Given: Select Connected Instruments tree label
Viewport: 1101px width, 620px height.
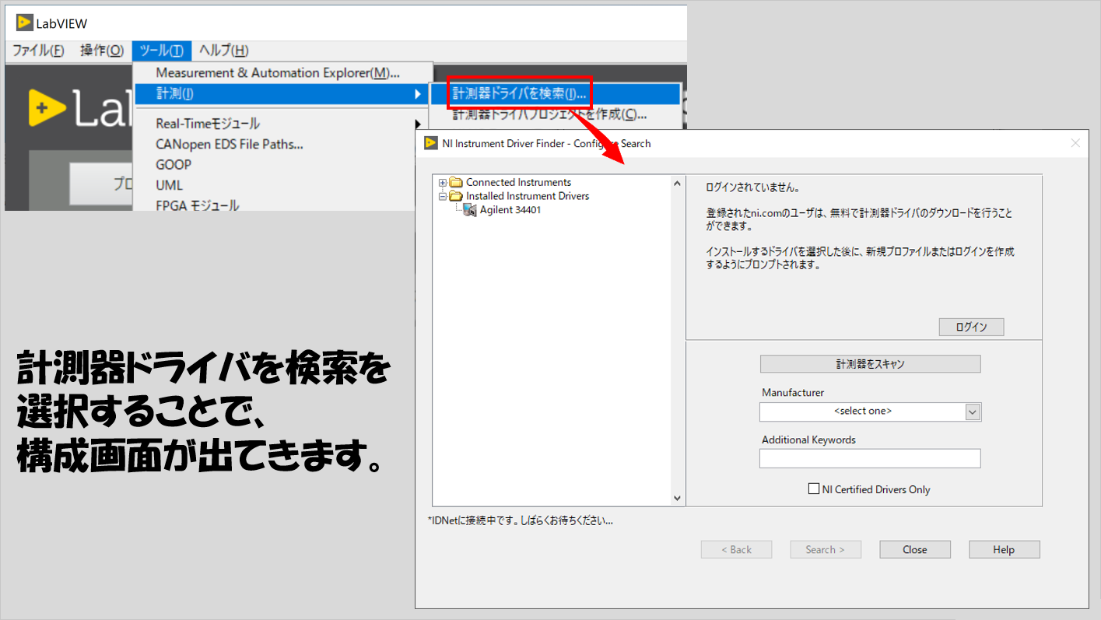Looking at the screenshot, I should coord(518,183).
